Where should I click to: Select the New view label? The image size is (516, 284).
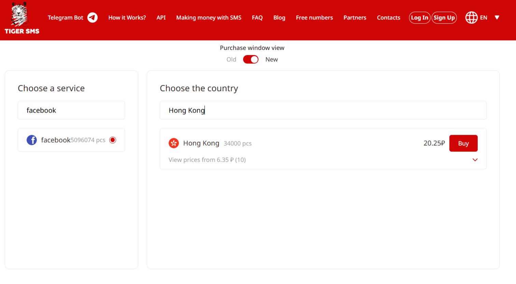pos(271,59)
